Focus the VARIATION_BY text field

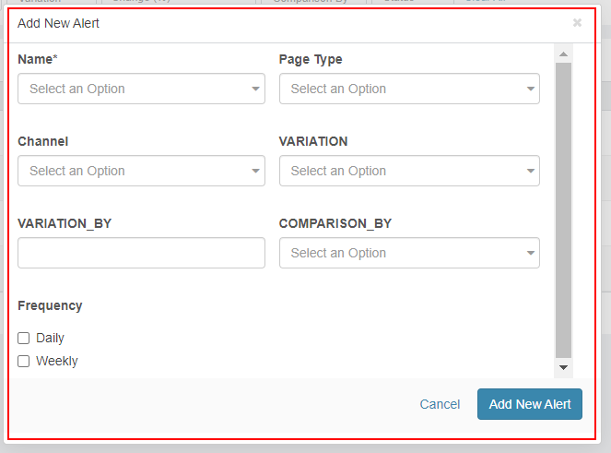pos(141,253)
